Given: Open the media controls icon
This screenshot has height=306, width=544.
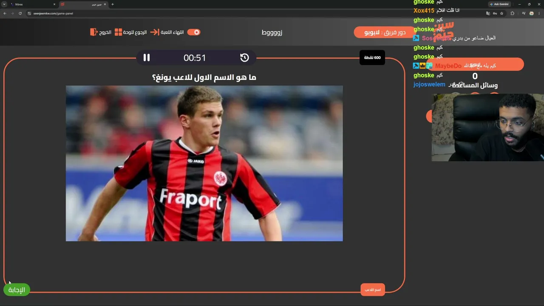Looking at the screenshot, I should (x=523, y=13).
